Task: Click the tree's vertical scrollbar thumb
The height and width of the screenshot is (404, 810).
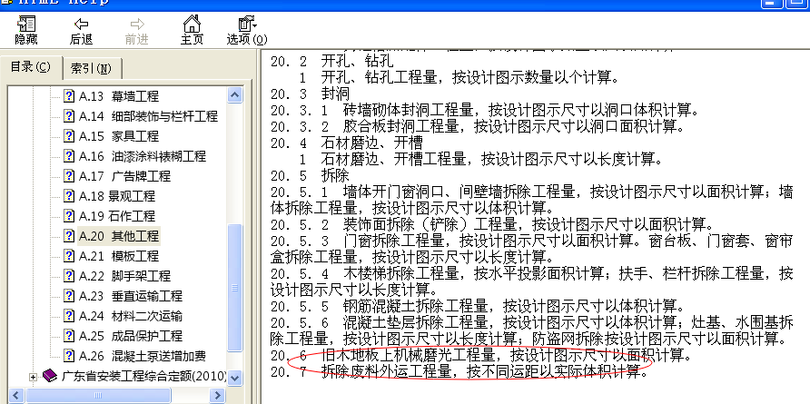Action: [x=234, y=287]
